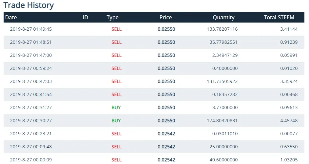309x164 pixels.
Task: Select quantity 2.34947129
Action: pos(225,55)
